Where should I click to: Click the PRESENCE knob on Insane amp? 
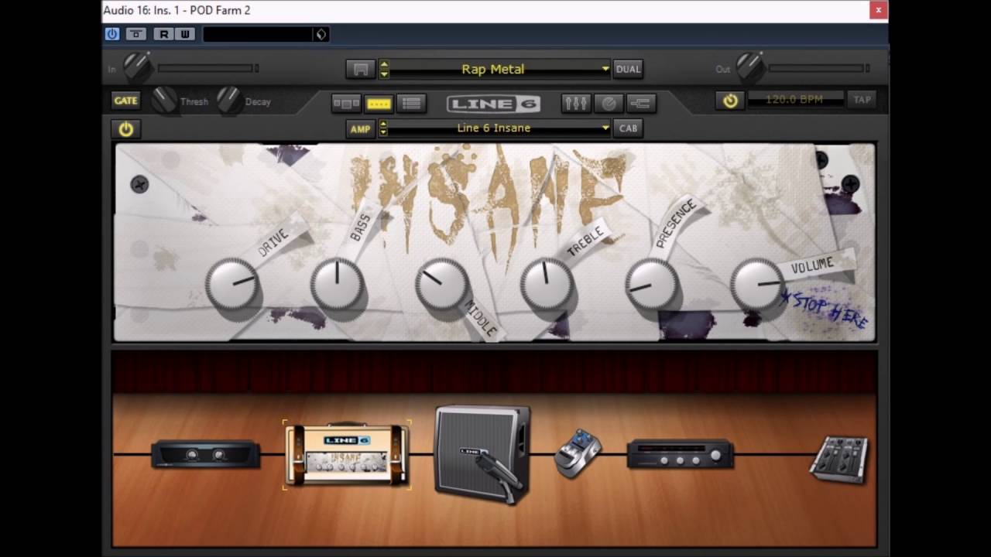point(652,285)
